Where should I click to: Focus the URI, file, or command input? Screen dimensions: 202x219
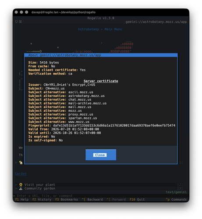(x=101, y=196)
